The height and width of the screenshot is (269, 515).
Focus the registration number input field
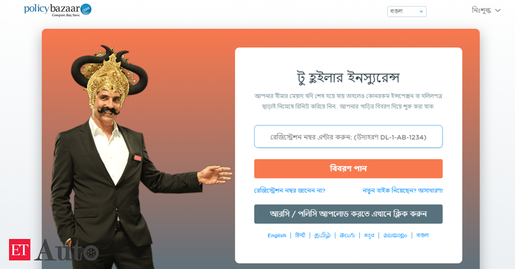click(348, 136)
